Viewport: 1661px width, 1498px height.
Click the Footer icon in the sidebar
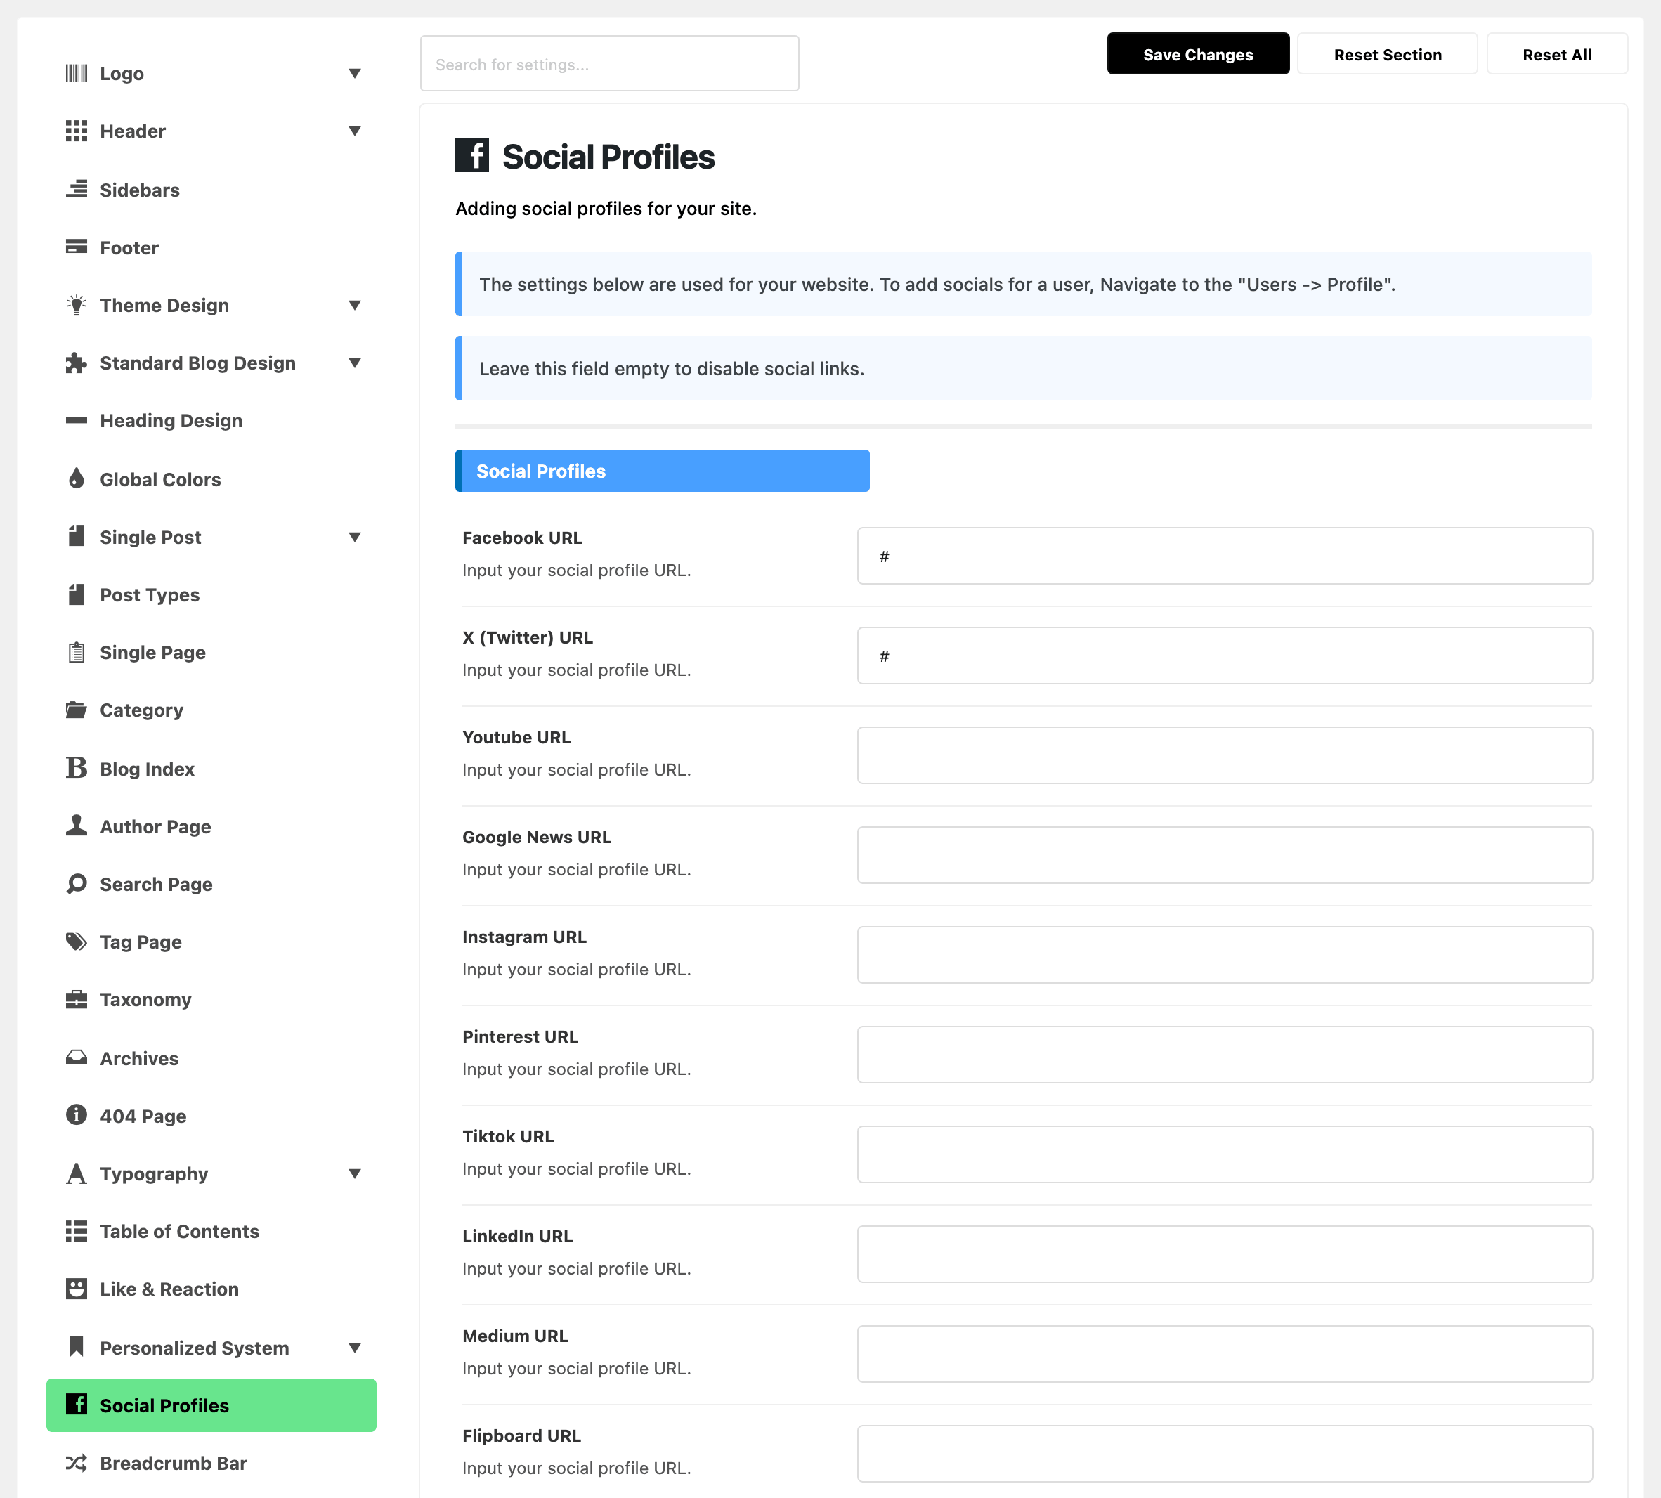(x=77, y=247)
